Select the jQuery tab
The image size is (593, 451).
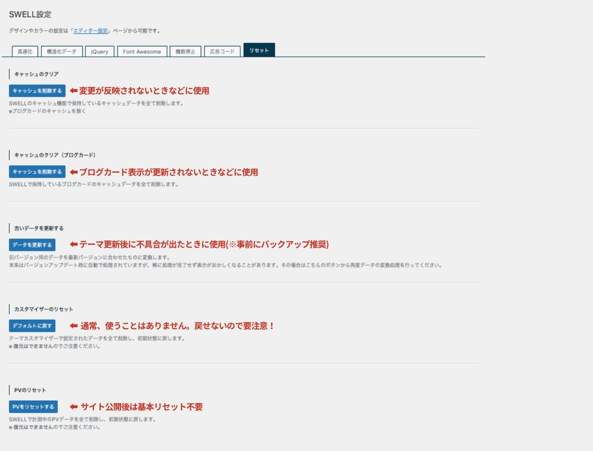[99, 51]
